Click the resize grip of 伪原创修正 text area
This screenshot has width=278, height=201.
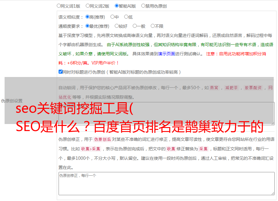(273, 193)
